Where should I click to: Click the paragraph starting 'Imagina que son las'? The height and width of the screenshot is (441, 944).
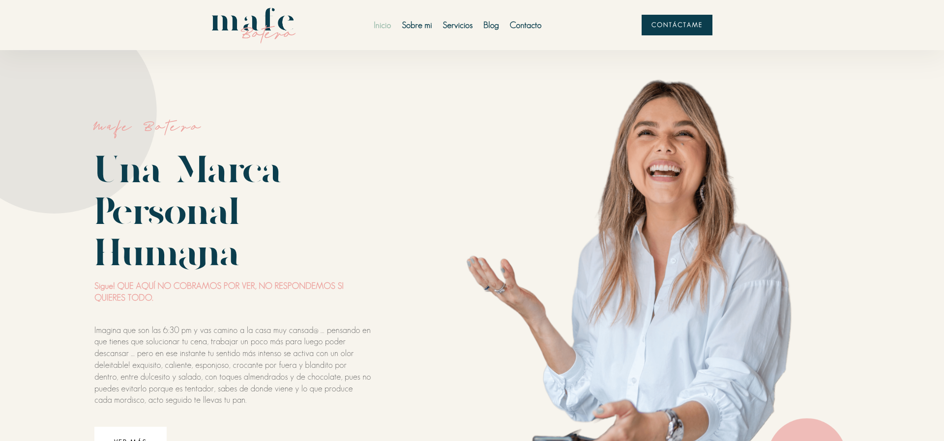233,365
